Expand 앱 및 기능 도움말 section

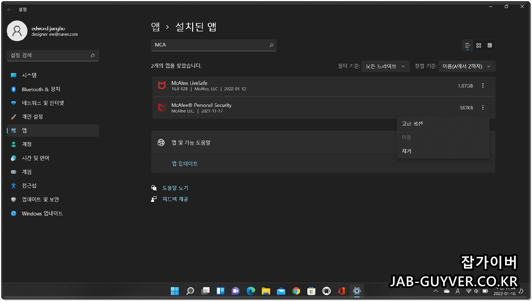(x=323, y=143)
